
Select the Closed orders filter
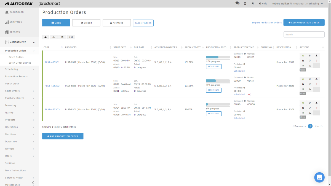86,23
